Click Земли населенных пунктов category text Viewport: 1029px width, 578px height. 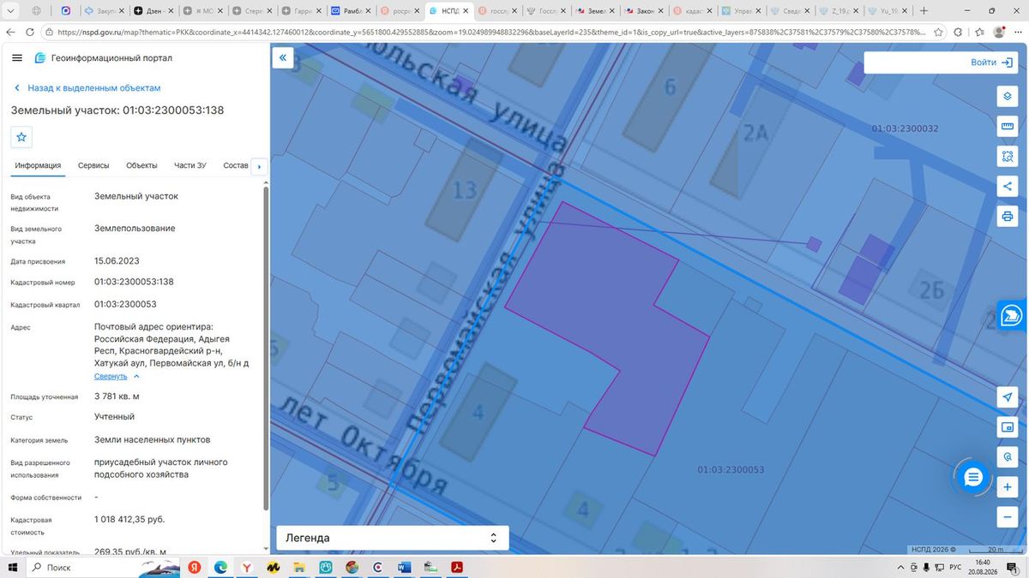coord(152,439)
